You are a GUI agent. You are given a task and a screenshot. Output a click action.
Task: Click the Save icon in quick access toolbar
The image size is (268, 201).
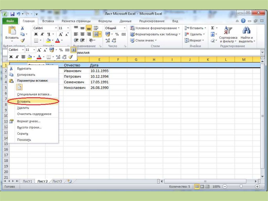pos(12,14)
